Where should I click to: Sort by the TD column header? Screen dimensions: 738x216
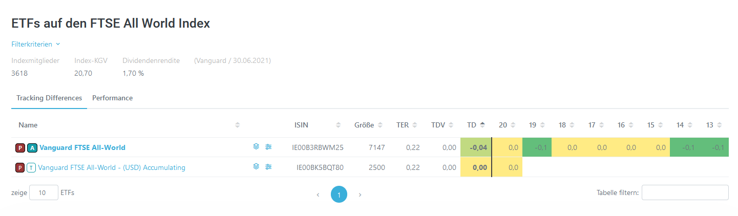(x=472, y=125)
